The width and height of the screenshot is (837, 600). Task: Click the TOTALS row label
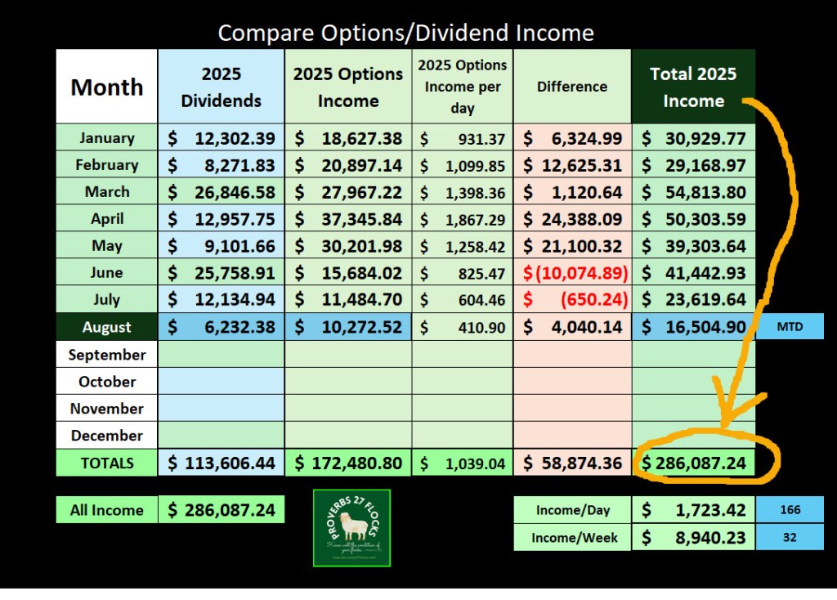coord(106,463)
